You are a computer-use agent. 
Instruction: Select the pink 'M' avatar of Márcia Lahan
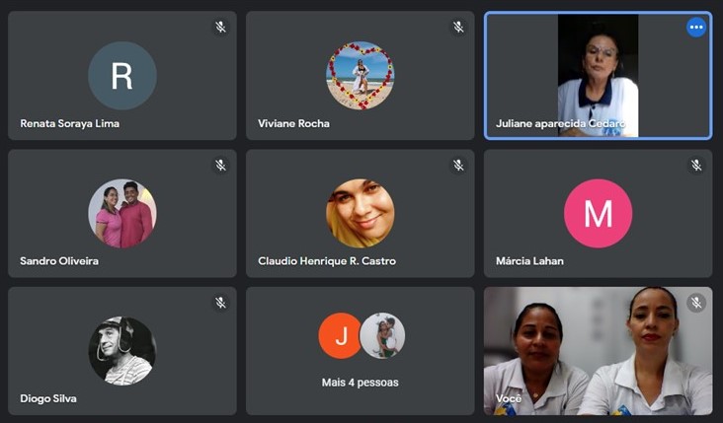coord(598,213)
